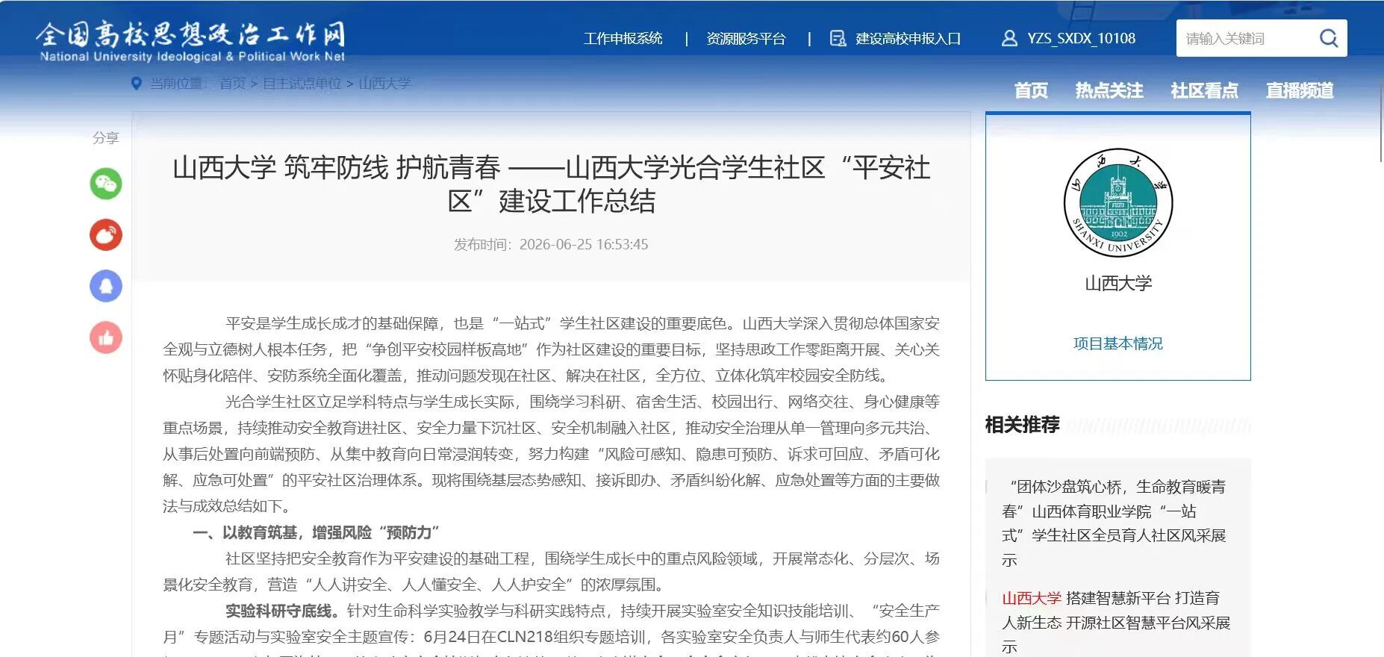Click heading 一、以教育筑基，增强风险“预防力”
1384x657 pixels.
coord(316,532)
